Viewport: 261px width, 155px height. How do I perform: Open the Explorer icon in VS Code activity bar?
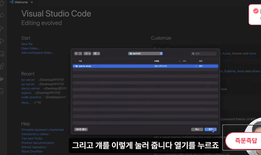(x=2, y=3)
